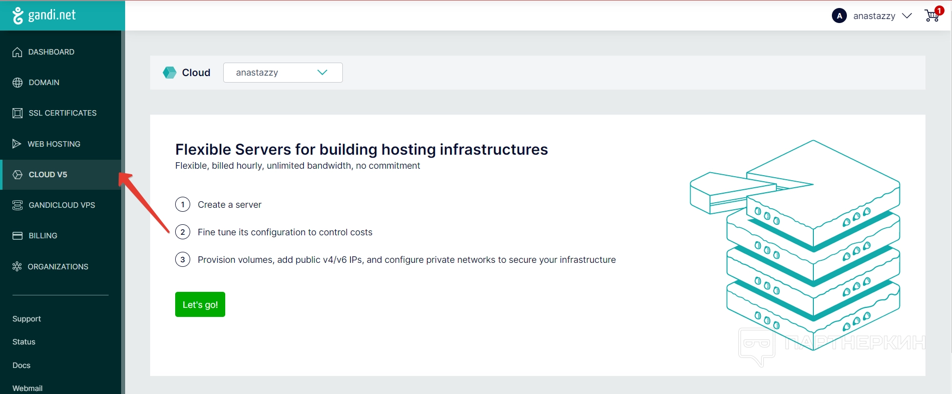The height and width of the screenshot is (394, 952).
Task: Click the Cloud V5 cube icon
Action: (x=18, y=175)
